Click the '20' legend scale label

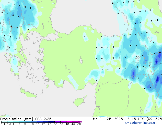pos(44,124)
